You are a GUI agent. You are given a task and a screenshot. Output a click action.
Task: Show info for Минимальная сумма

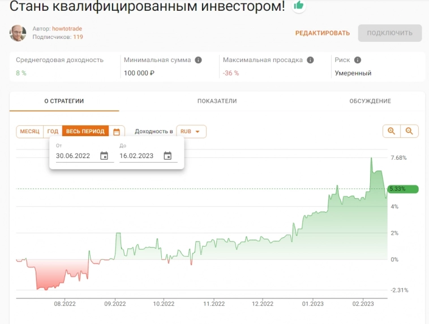[x=198, y=60]
